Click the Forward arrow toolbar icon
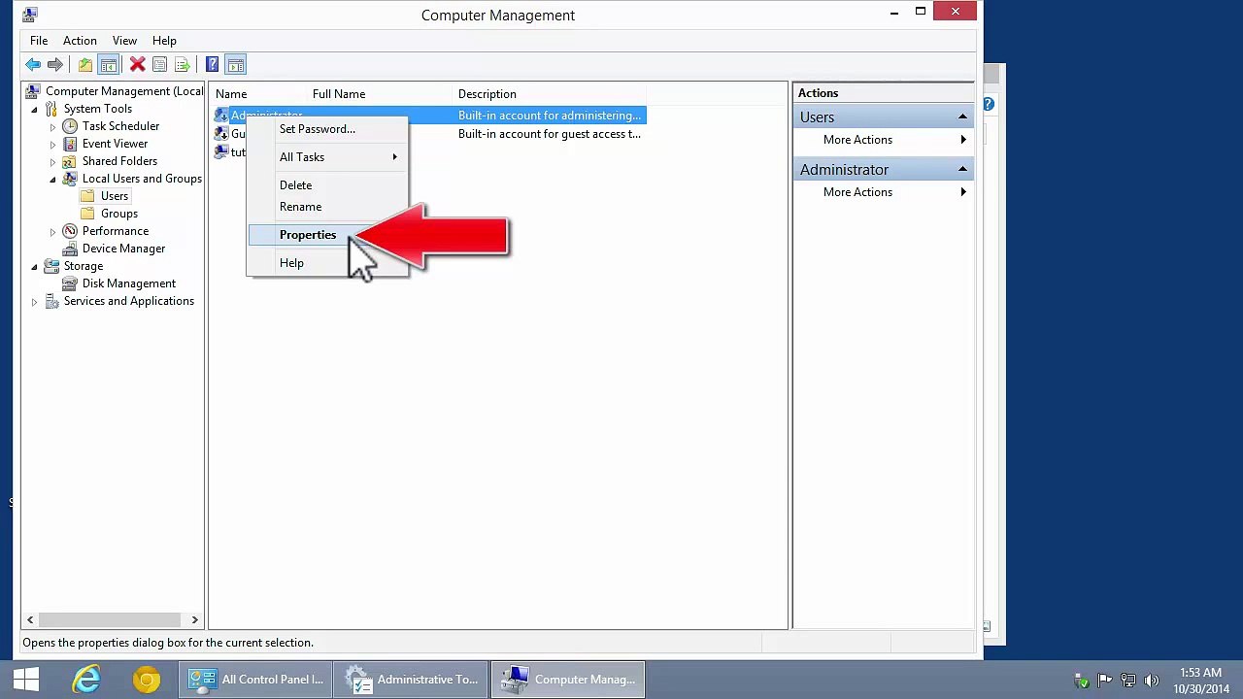Viewport: 1243px width, 699px height. [x=55, y=65]
